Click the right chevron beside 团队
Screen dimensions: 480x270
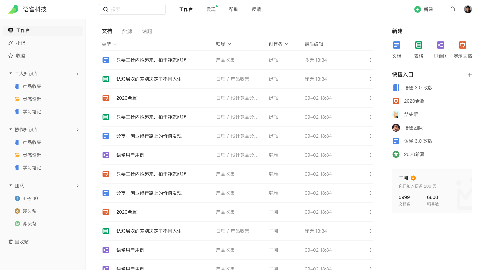pos(78,186)
